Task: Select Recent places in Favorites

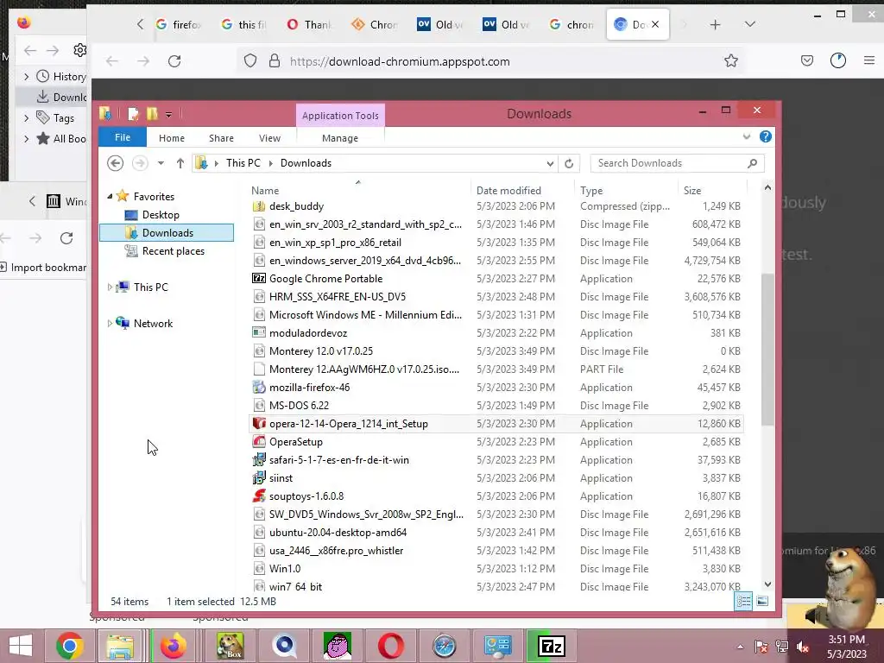Action: (x=173, y=251)
